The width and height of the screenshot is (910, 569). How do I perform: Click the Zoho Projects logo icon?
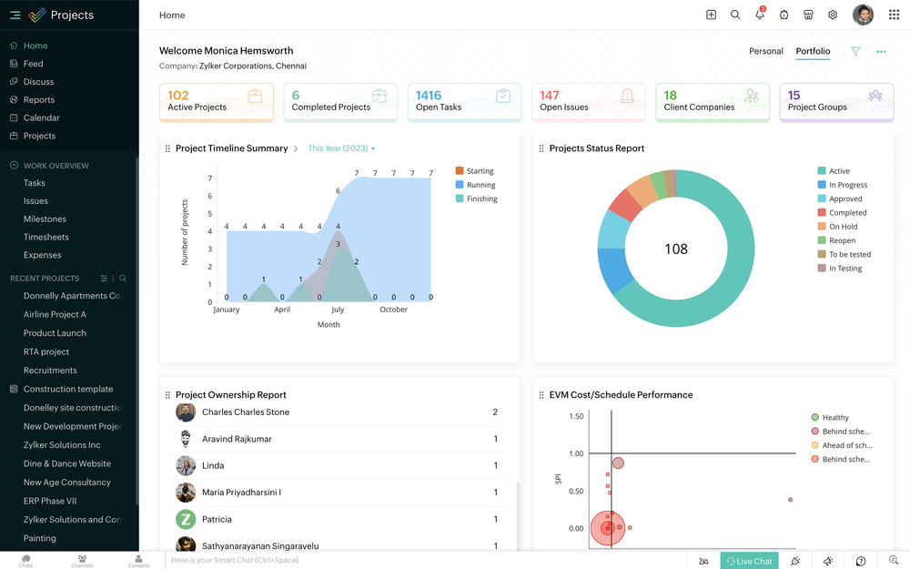tap(37, 15)
